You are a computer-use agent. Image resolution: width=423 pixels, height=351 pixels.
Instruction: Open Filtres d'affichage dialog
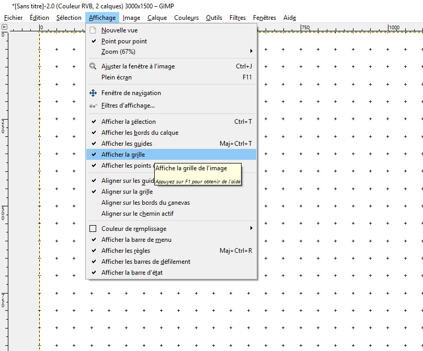pyautogui.click(x=171, y=106)
